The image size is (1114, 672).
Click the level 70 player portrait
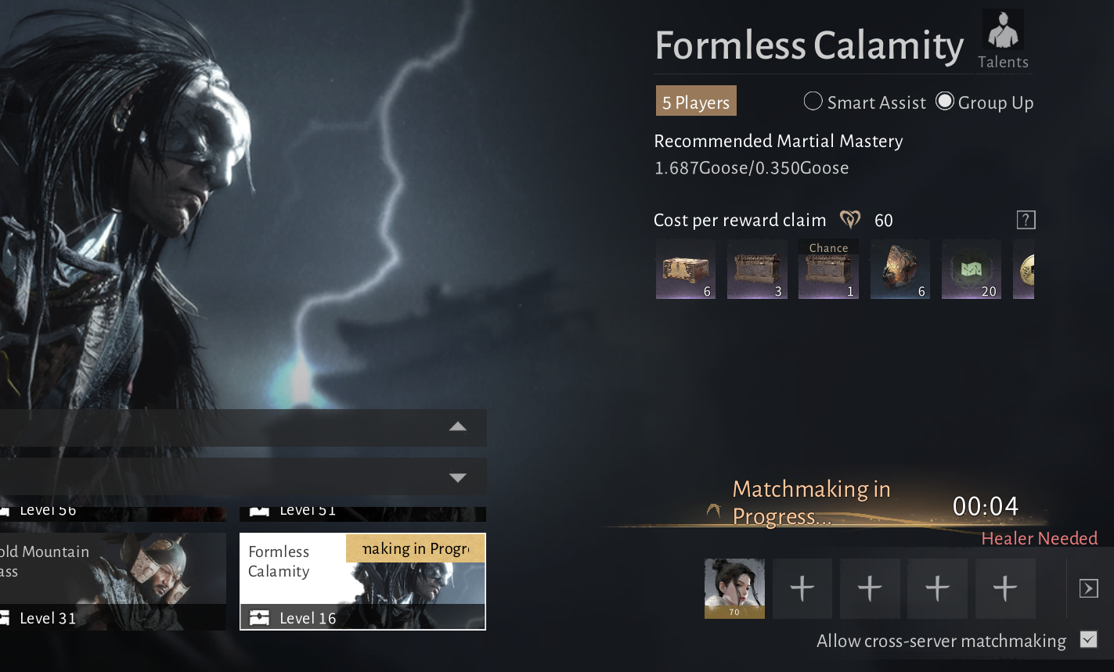pos(734,588)
